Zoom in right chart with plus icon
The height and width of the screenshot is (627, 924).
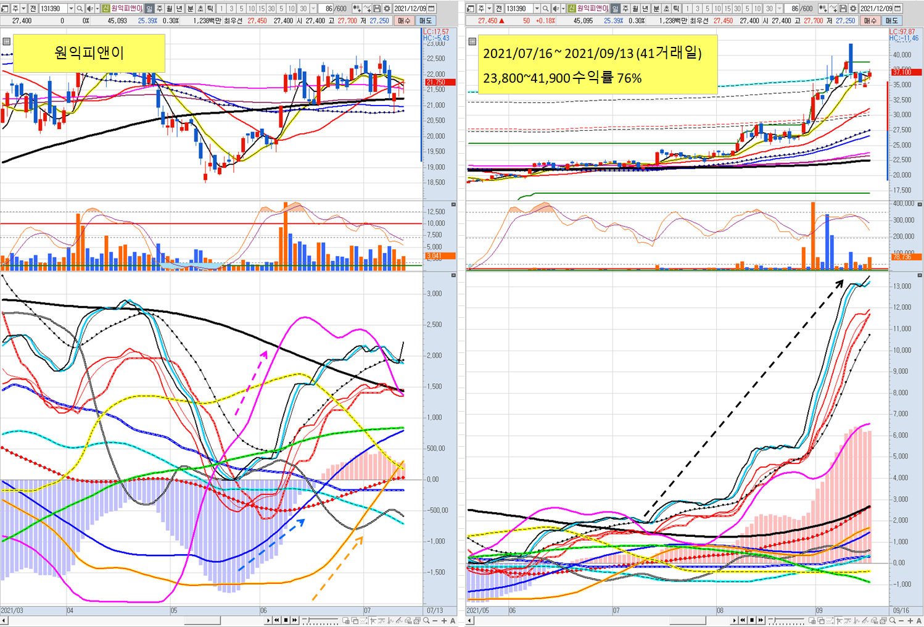[x=909, y=621]
